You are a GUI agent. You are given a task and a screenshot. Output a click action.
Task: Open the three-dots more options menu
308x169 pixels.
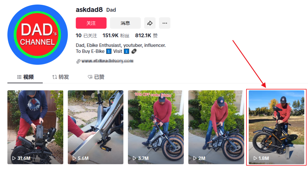(x=165, y=23)
